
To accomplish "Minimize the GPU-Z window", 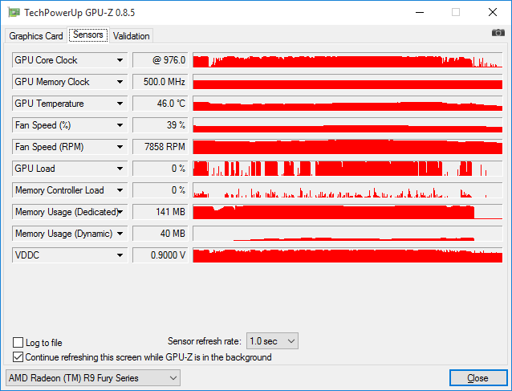I will pos(420,12).
